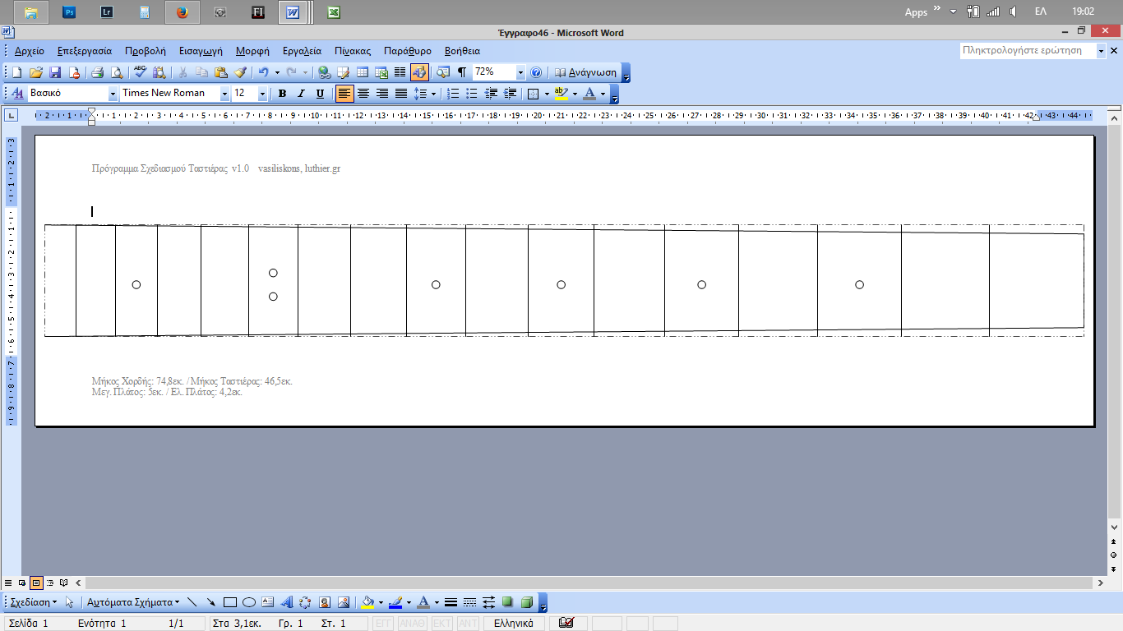Insert WordArt from the drawing toolbar

pos(287,602)
